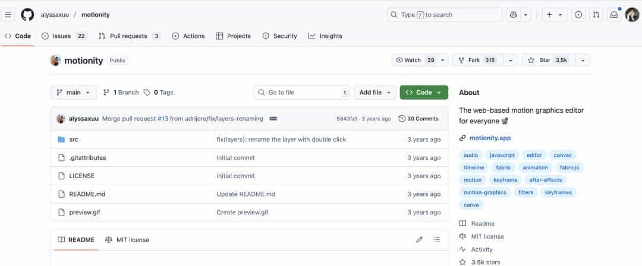The width and height of the screenshot is (642, 266).
Task: Open the motionity.app website link
Action: 490,138
